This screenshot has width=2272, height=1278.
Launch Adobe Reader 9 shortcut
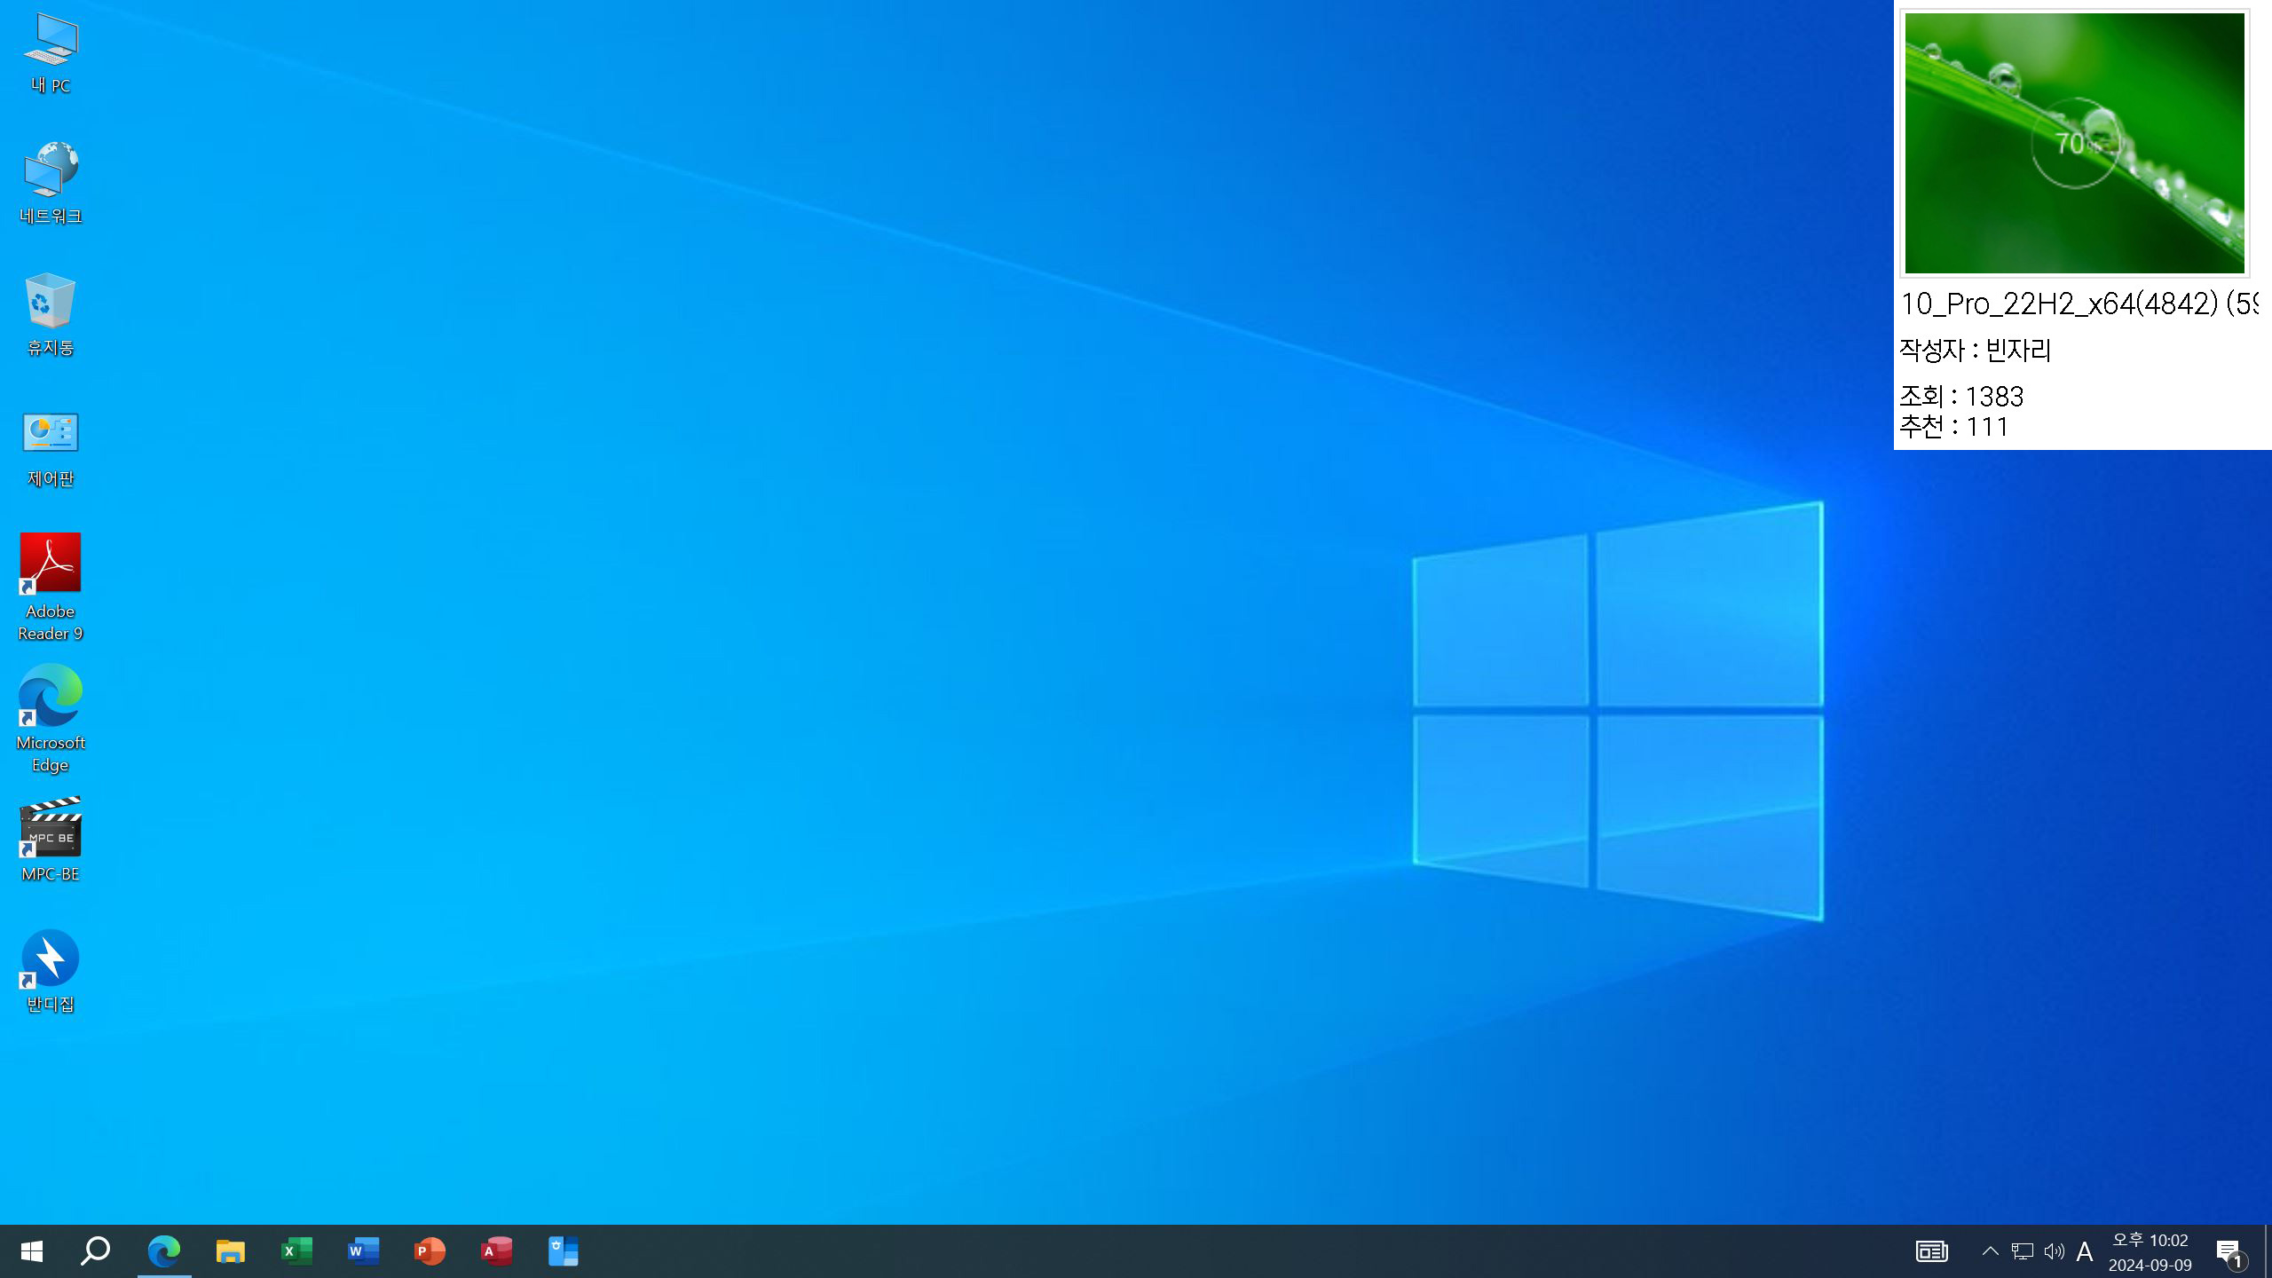(51, 588)
